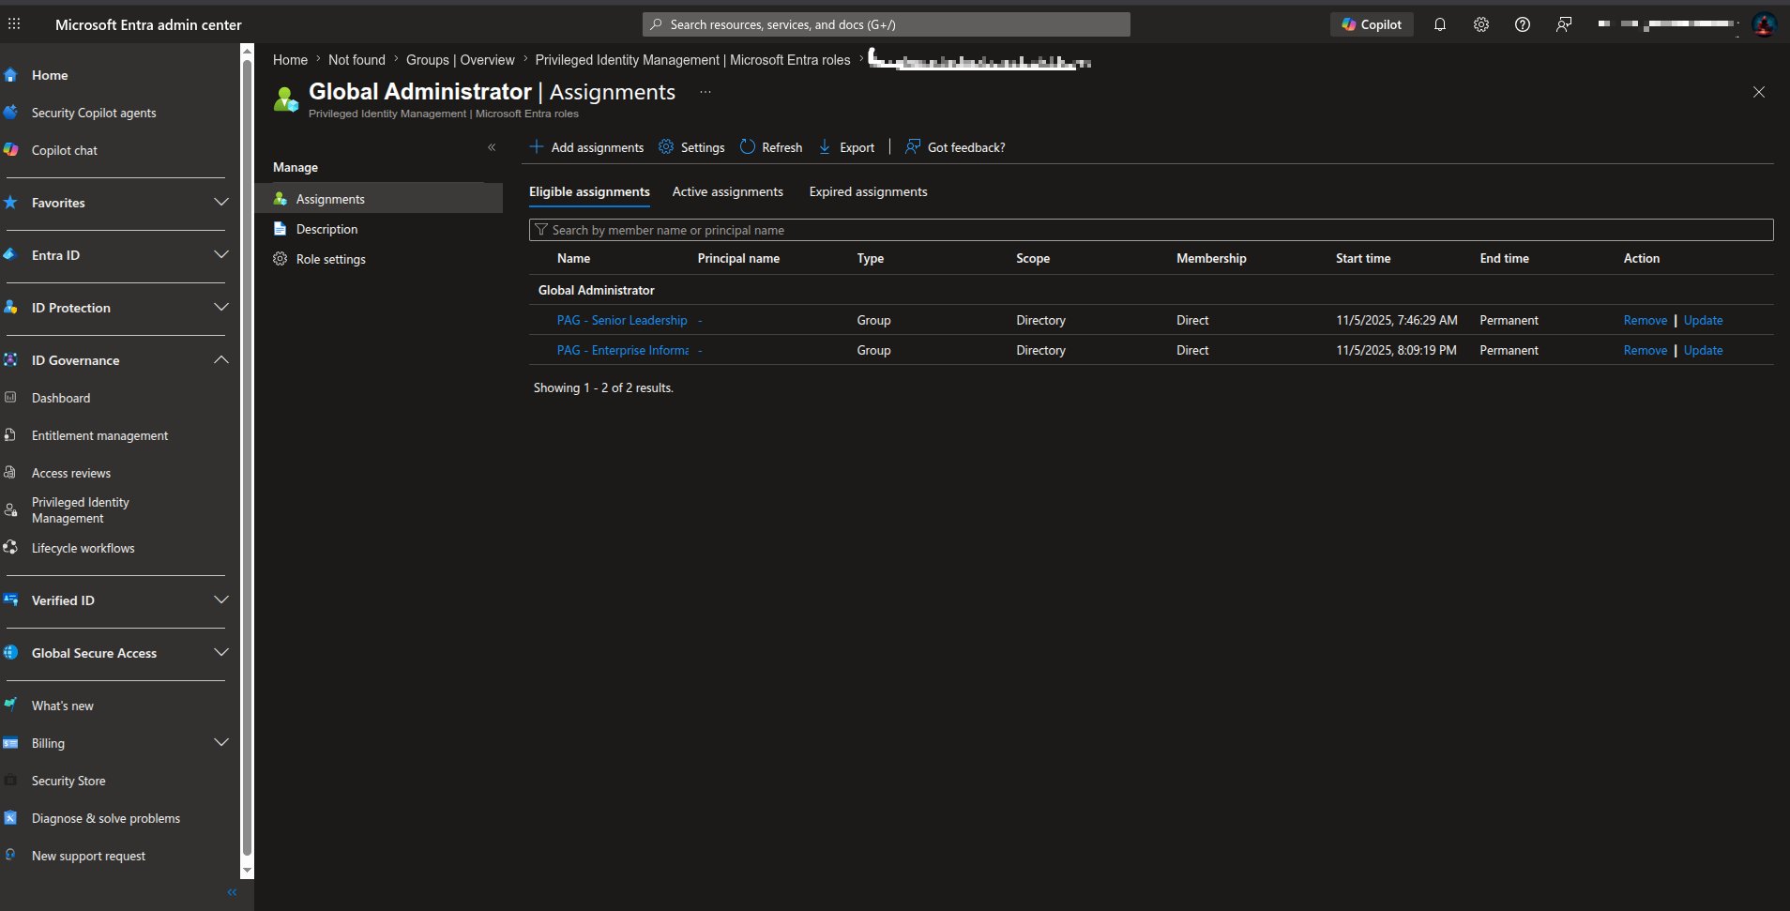Open the more options ellipsis by the title
Screen dimensions: 1790x911
(x=705, y=92)
